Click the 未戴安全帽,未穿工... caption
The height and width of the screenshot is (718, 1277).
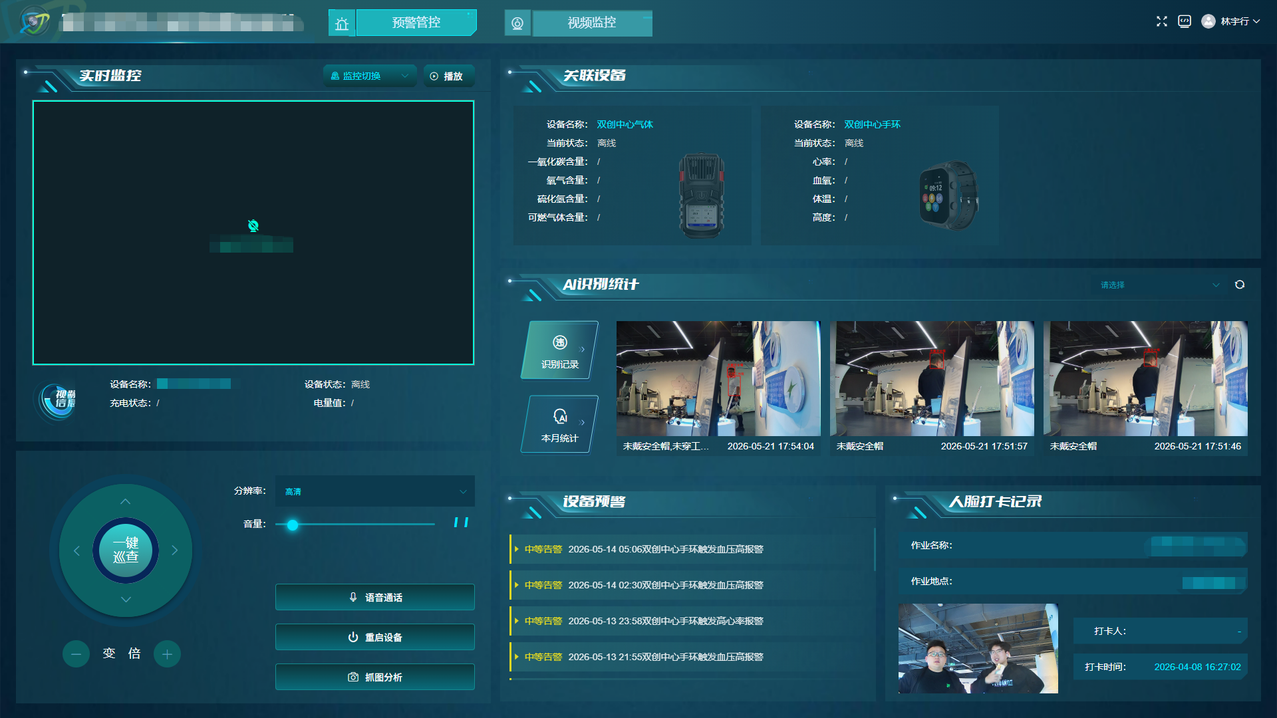666,446
